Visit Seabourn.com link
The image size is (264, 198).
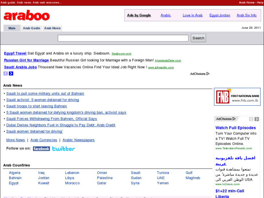[x=121, y=53]
